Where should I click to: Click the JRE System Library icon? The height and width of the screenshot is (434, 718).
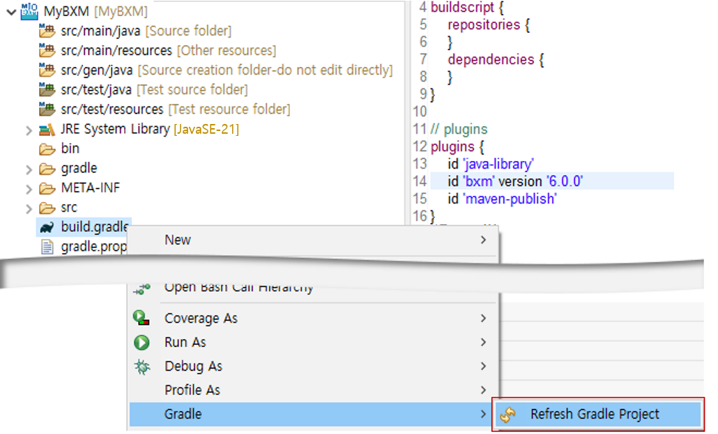tap(47, 130)
